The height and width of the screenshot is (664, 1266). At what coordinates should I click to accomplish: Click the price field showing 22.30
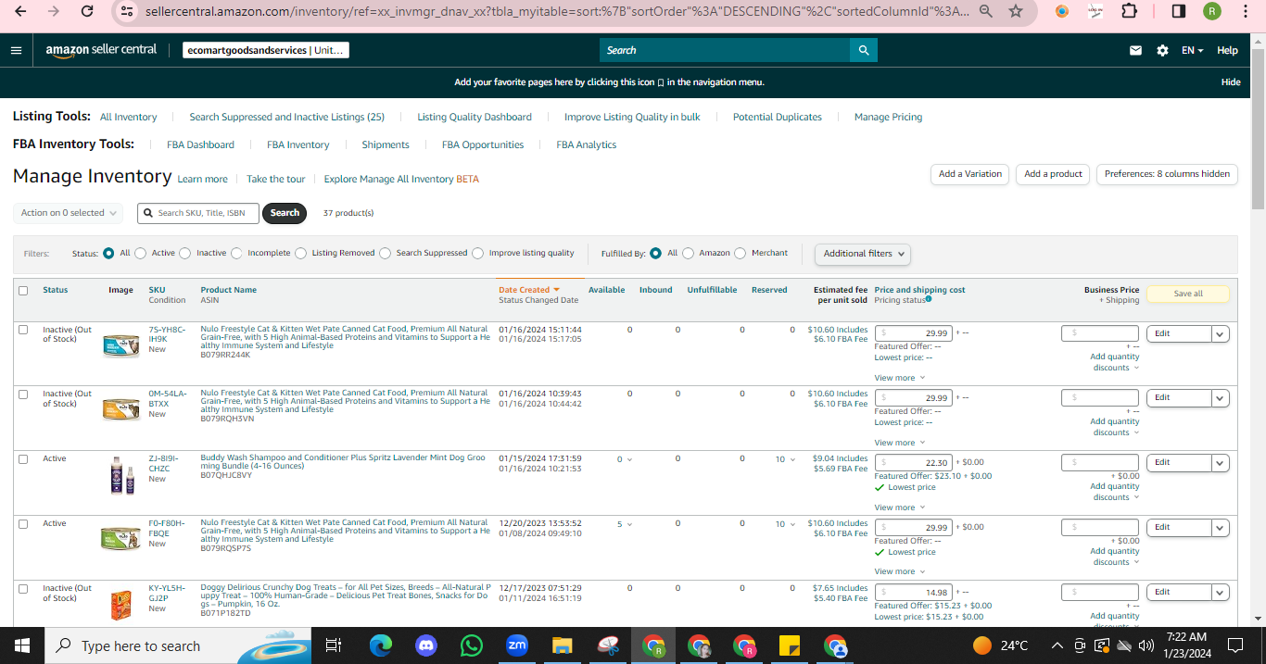(x=914, y=463)
